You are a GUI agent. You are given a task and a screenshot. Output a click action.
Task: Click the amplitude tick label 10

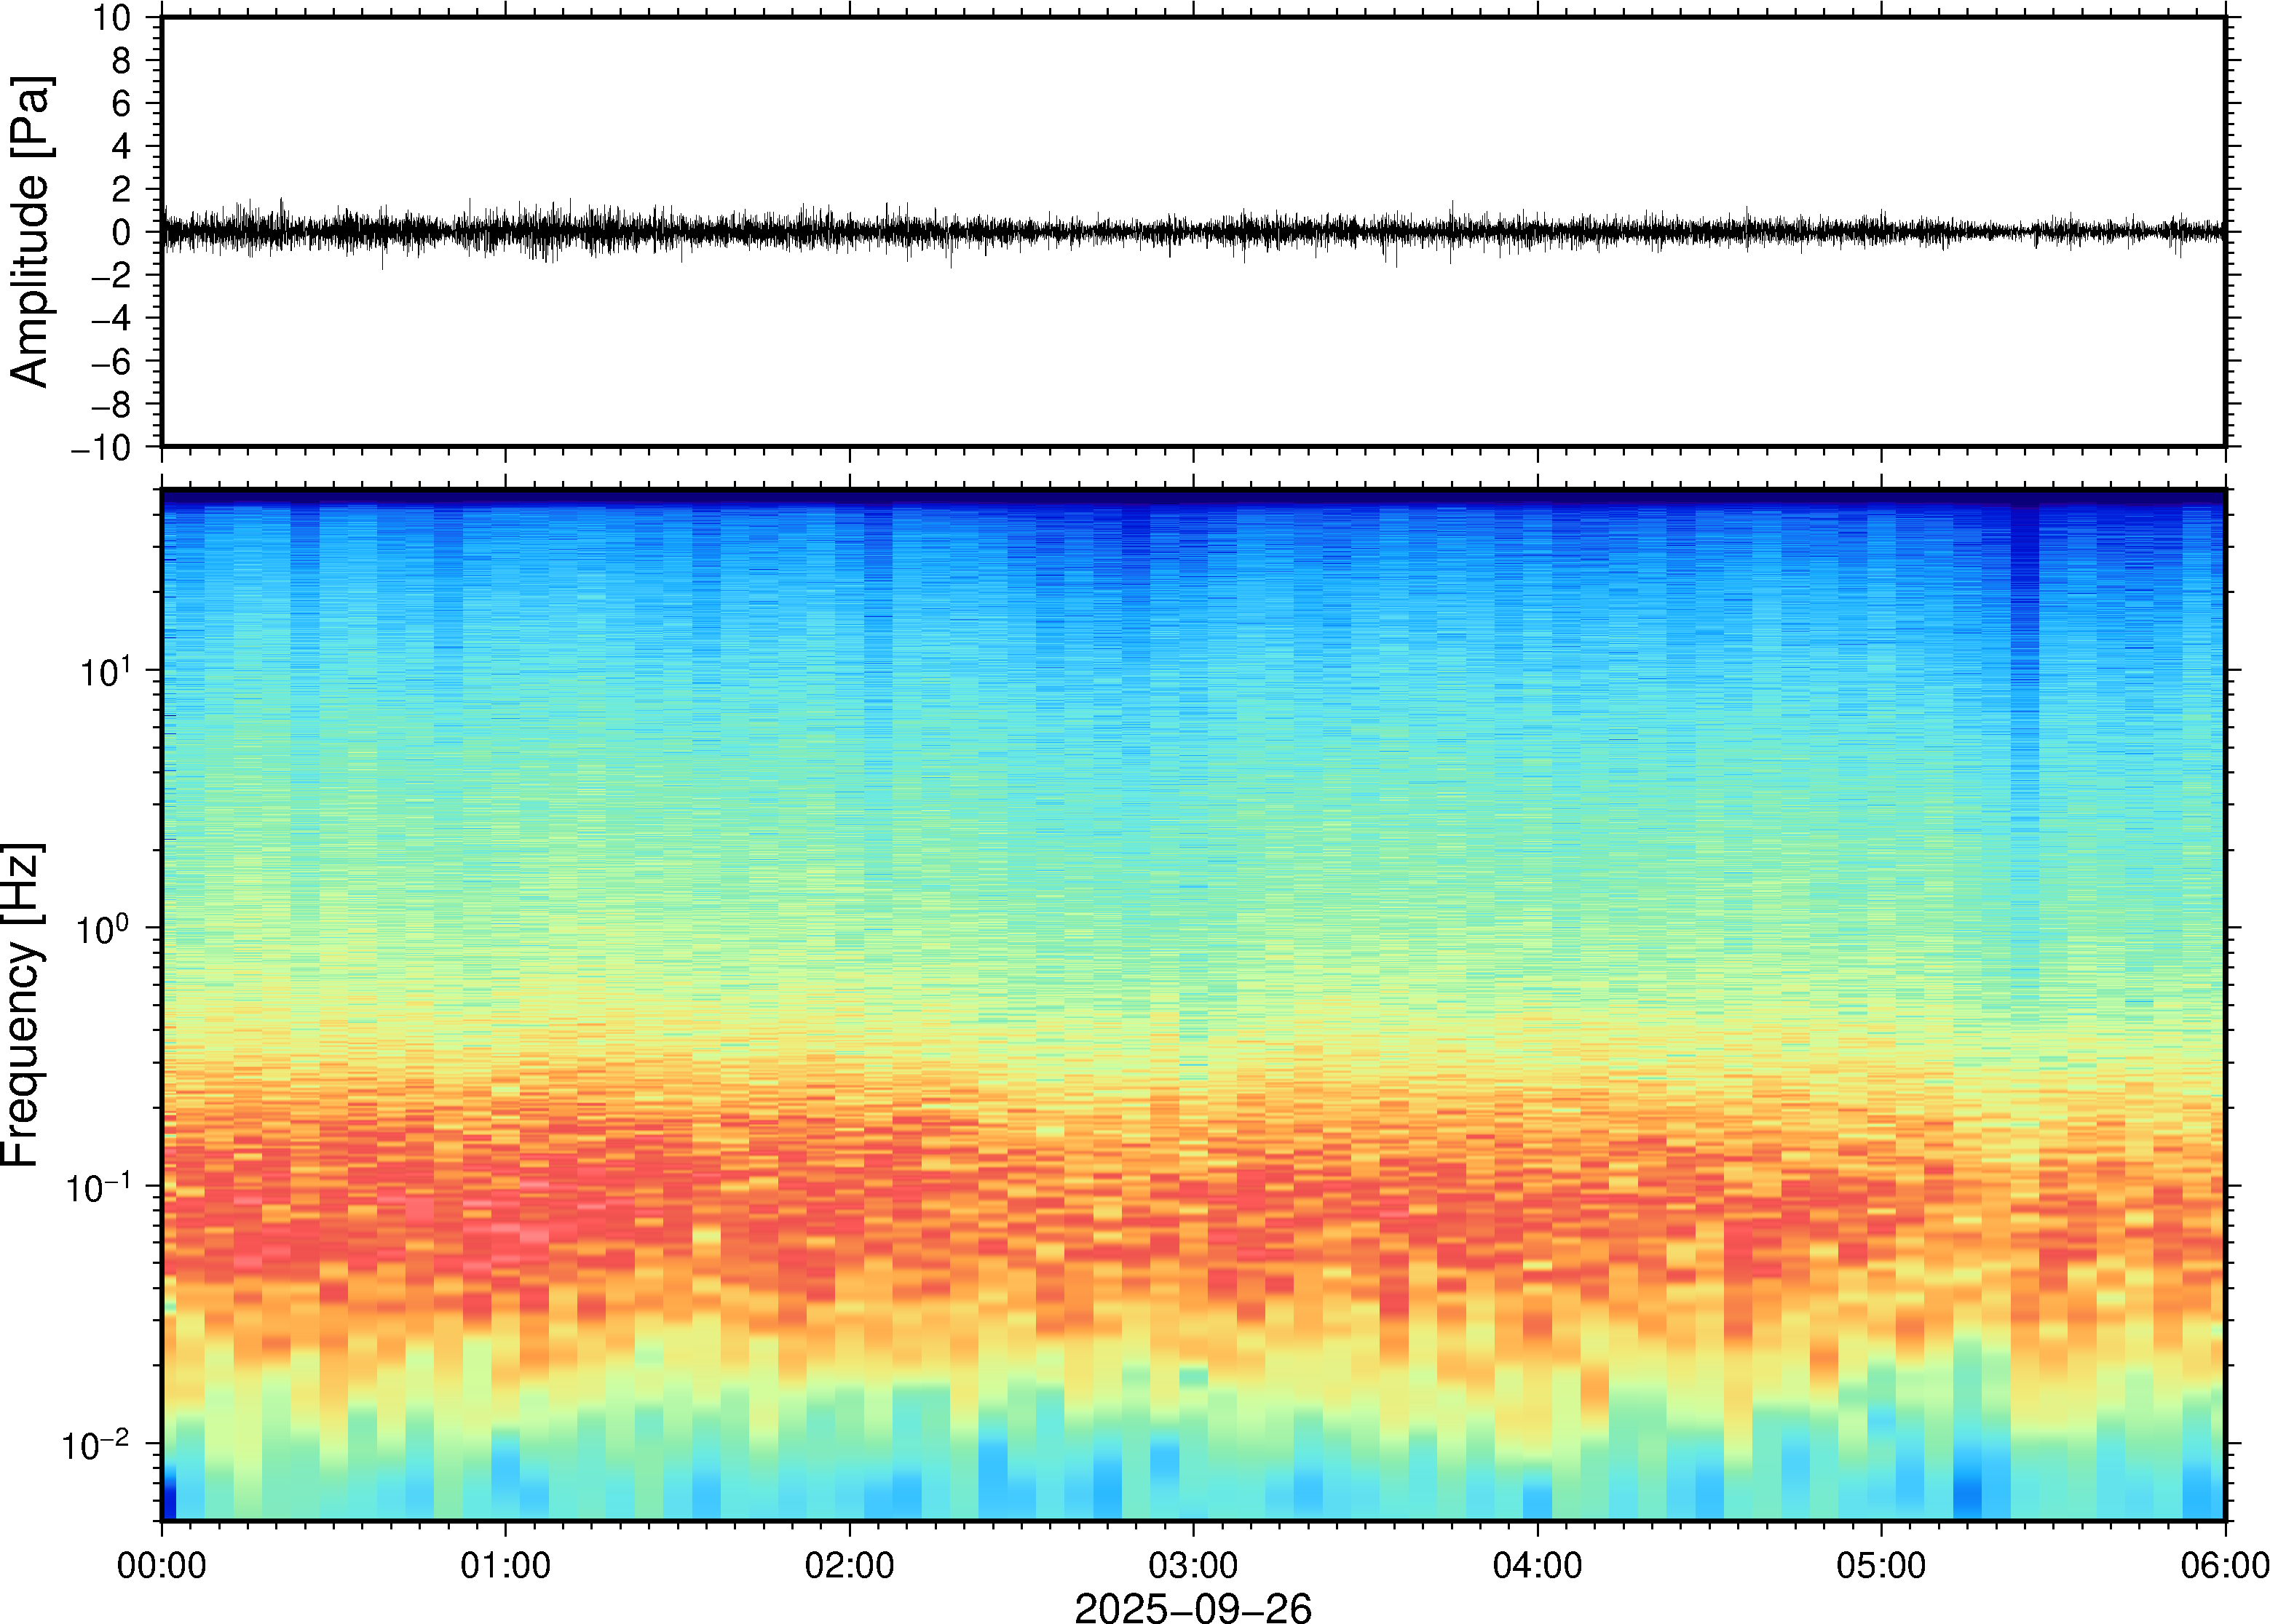click(x=112, y=17)
